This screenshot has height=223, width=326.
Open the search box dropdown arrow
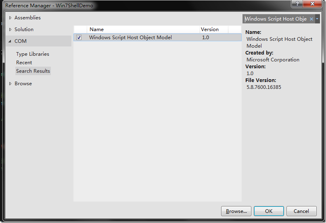coord(317,19)
